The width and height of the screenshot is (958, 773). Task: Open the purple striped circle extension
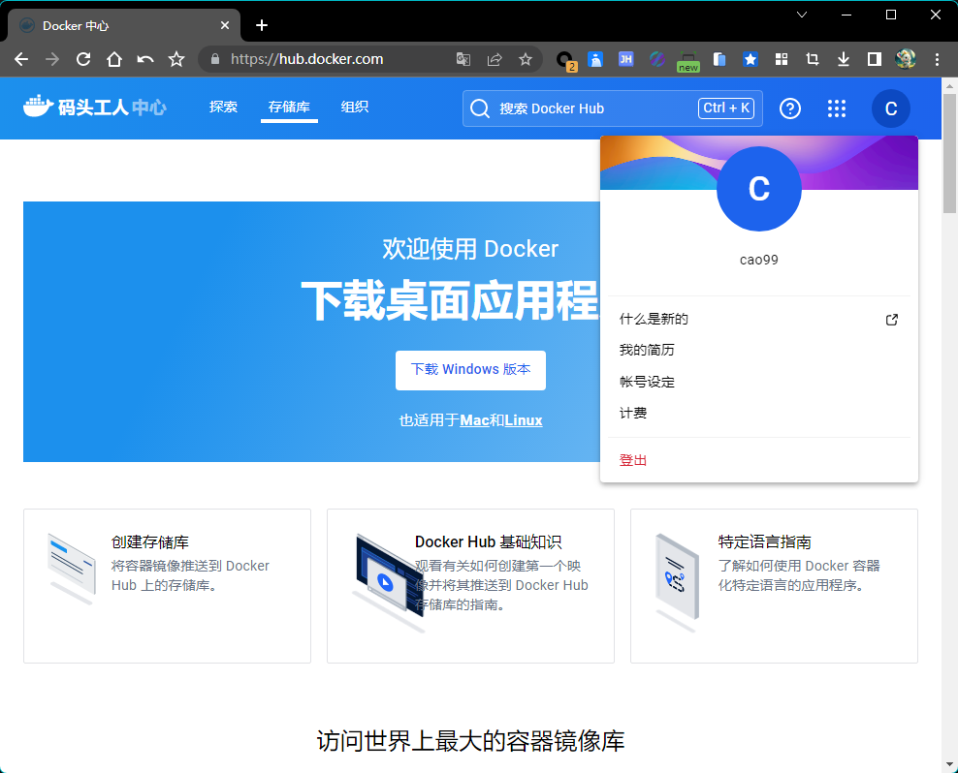[x=656, y=59]
